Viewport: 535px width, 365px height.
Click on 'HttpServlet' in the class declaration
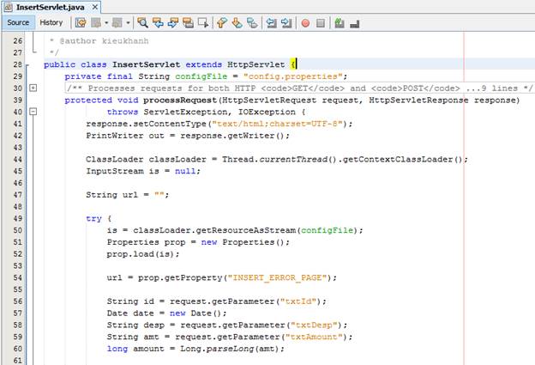(255, 64)
